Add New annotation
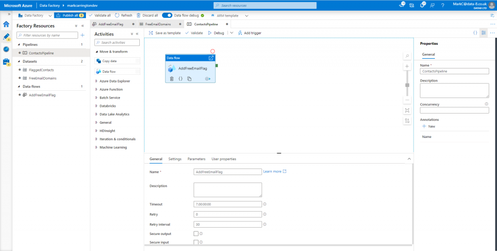 point(429,126)
